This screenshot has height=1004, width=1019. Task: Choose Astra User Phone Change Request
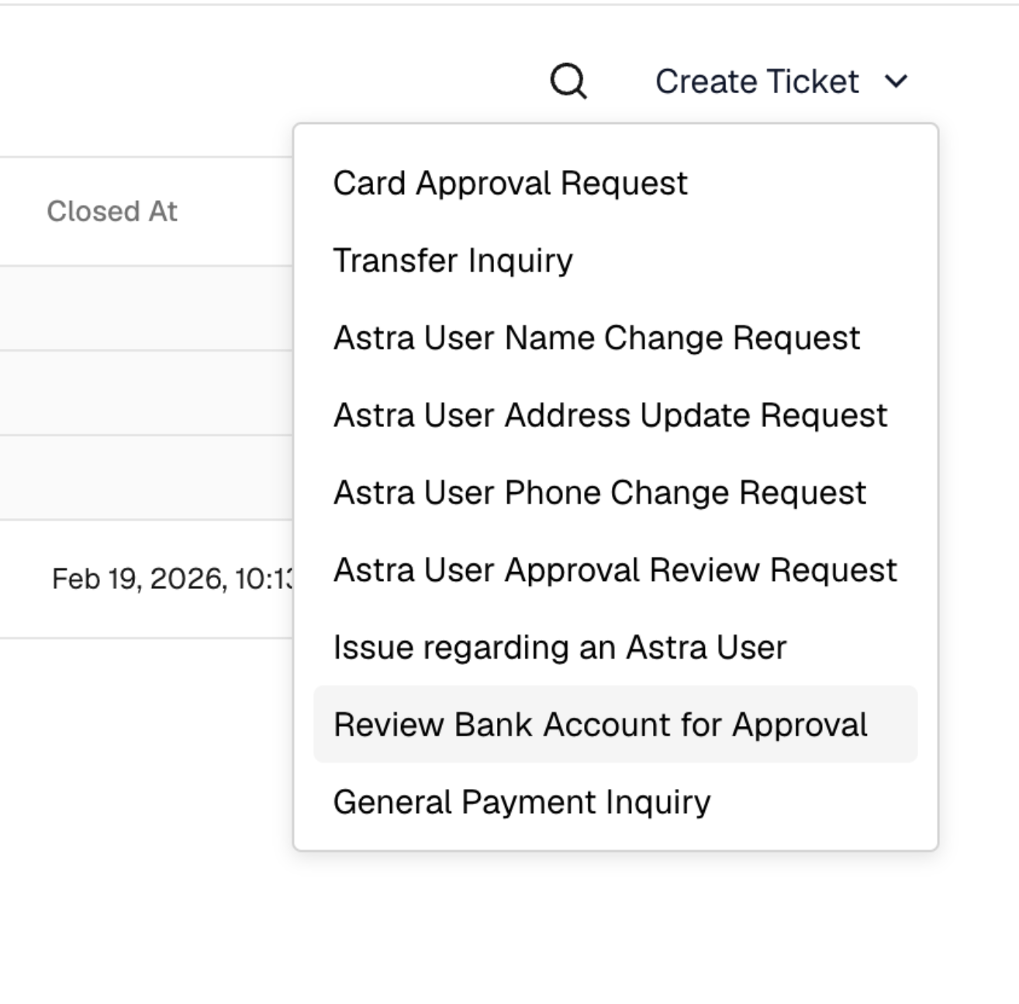(x=616, y=493)
